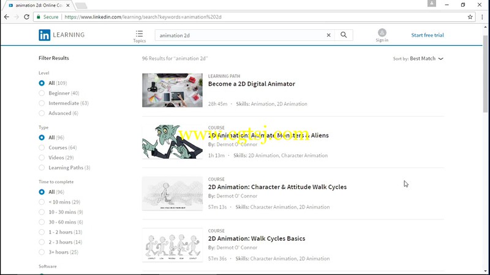Open the Topics menu icon
Viewport: 490px width, 275px height.
[x=140, y=34]
